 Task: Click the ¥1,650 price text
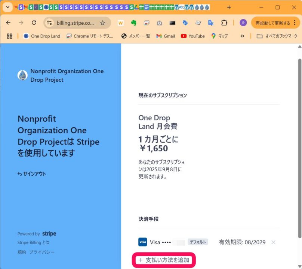(154, 148)
